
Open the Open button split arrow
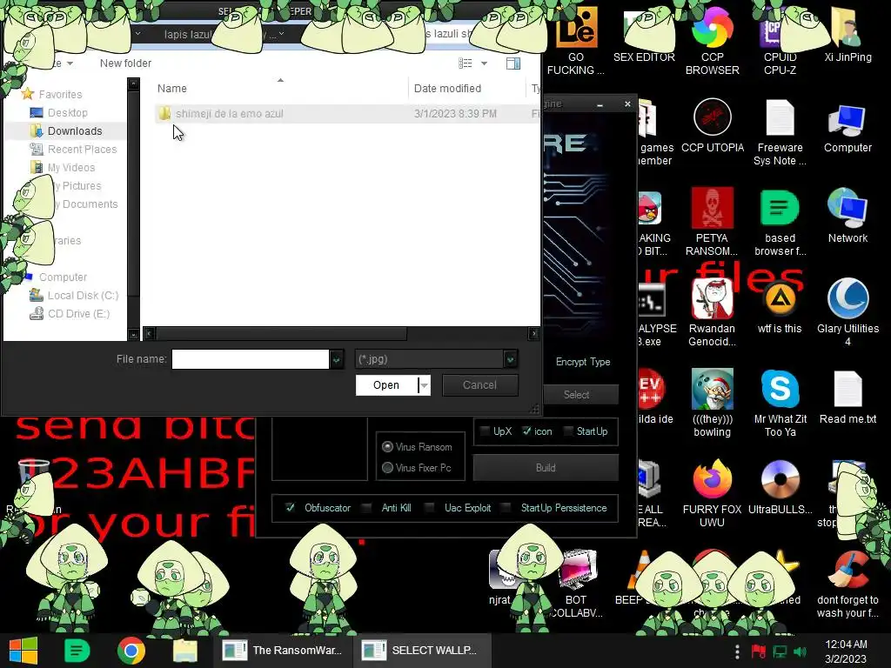(424, 385)
